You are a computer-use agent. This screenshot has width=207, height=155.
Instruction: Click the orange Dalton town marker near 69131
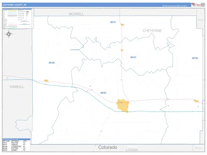pos(122,25)
